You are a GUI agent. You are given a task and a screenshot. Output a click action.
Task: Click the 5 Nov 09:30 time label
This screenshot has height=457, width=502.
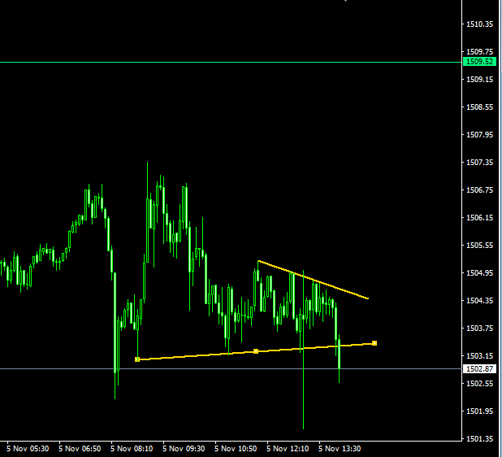[184, 449]
